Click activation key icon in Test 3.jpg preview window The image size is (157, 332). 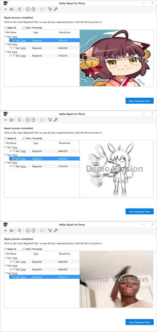coord(55,231)
